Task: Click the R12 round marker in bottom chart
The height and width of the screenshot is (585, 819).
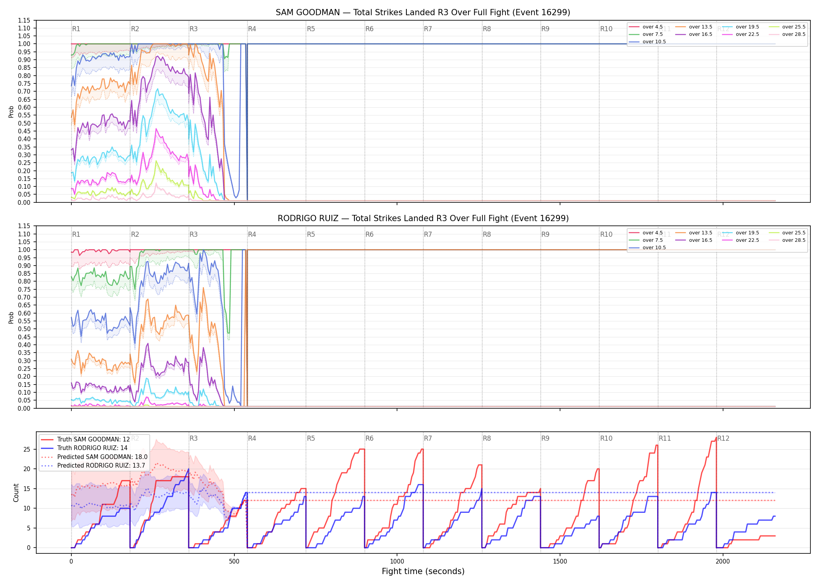Action: point(723,438)
